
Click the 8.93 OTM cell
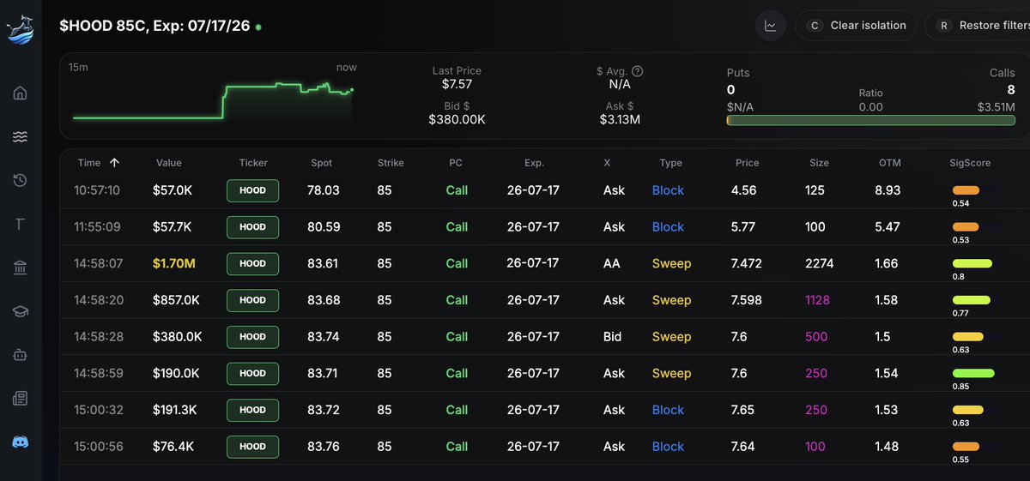pyautogui.click(x=888, y=190)
